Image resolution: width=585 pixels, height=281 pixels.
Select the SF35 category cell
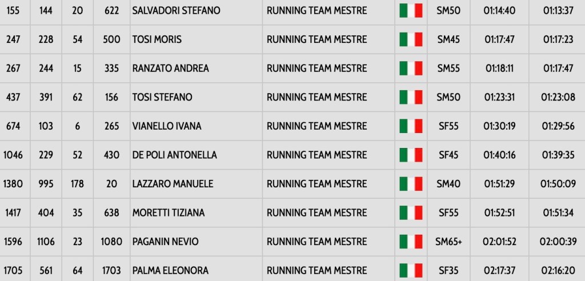[x=448, y=270]
